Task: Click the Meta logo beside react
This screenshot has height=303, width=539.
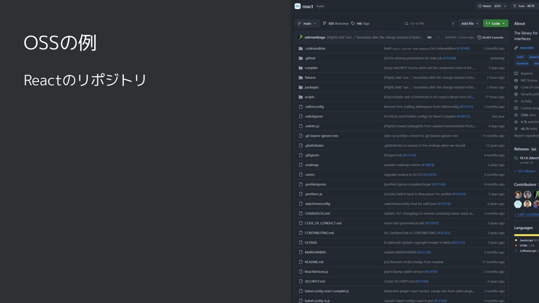Action: pyautogui.click(x=298, y=6)
